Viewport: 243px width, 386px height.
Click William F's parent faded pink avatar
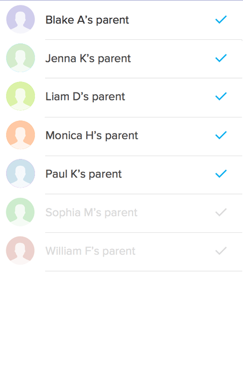point(20,251)
